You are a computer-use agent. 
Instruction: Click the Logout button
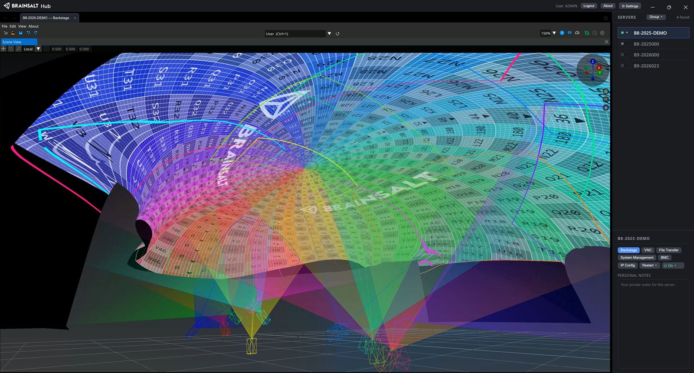click(589, 6)
